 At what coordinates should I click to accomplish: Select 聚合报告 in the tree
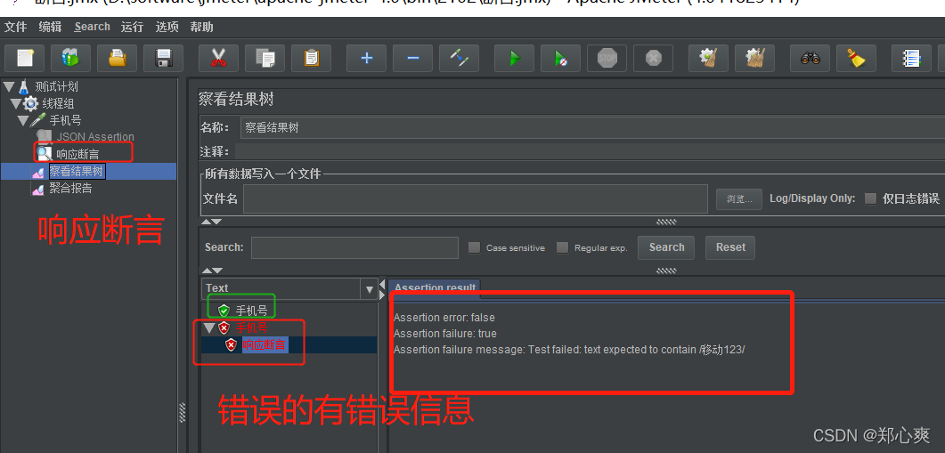[x=70, y=189]
